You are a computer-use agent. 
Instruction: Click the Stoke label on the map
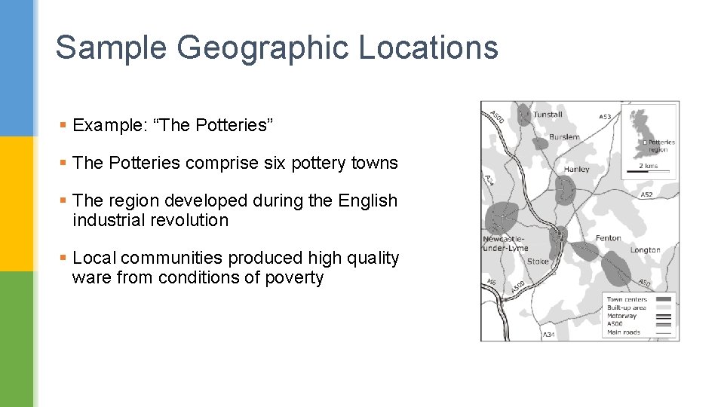538,262
